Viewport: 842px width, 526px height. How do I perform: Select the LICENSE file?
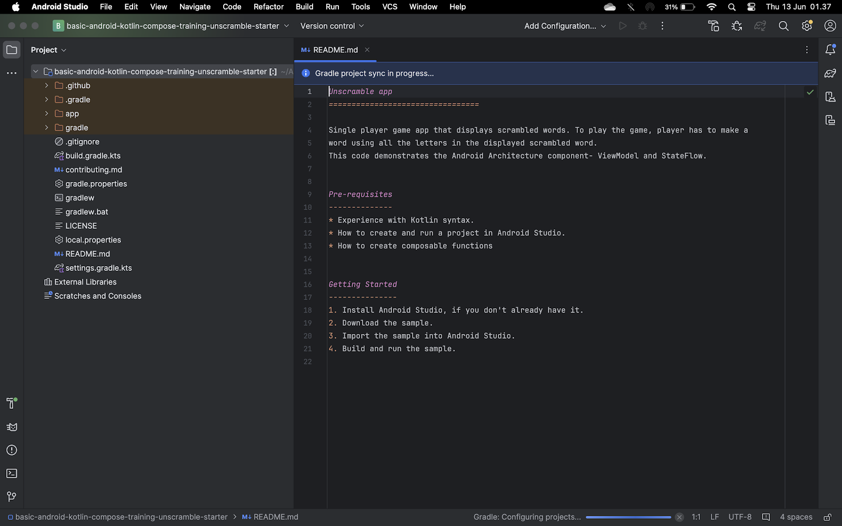coord(81,226)
